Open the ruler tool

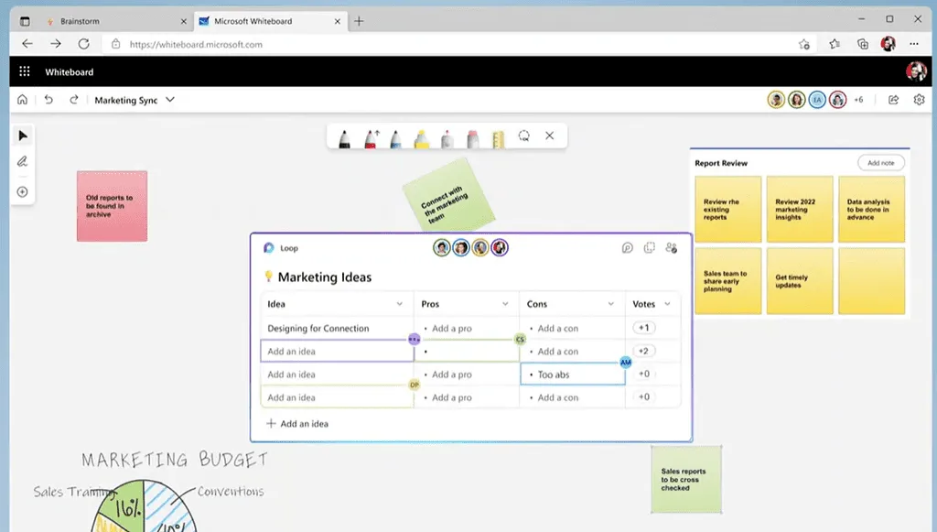click(x=497, y=136)
